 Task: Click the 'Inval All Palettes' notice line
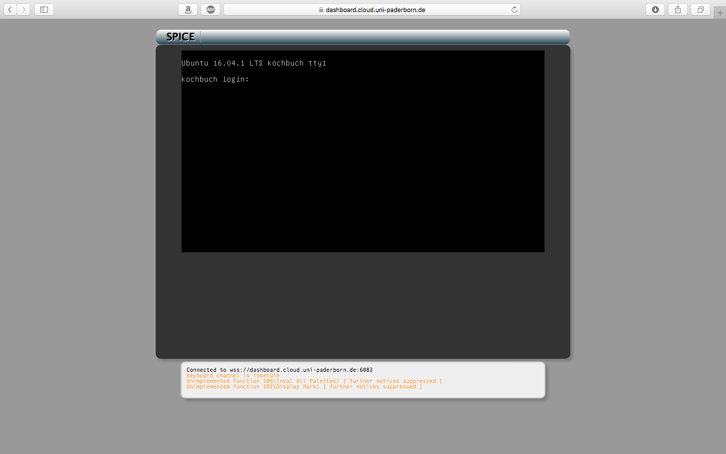314,381
